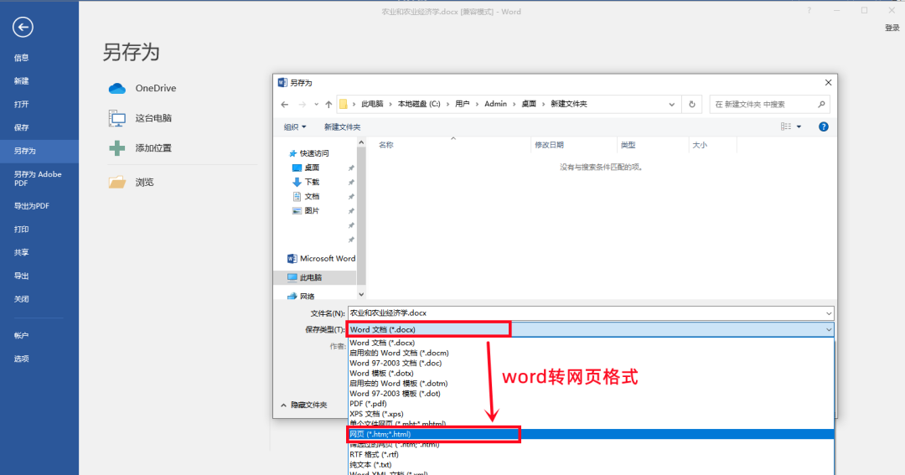Go back using dialog back arrow

(285, 105)
